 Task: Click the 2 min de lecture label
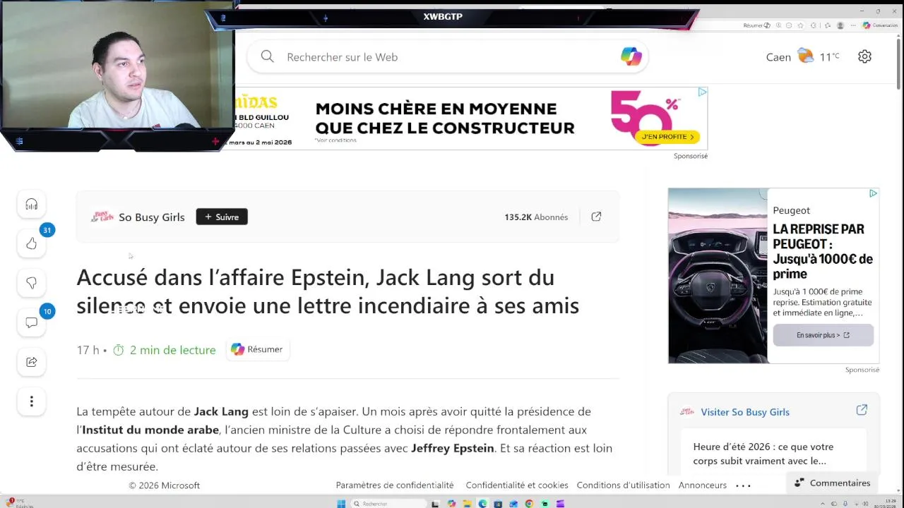pyautogui.click(x=172, y=350)
